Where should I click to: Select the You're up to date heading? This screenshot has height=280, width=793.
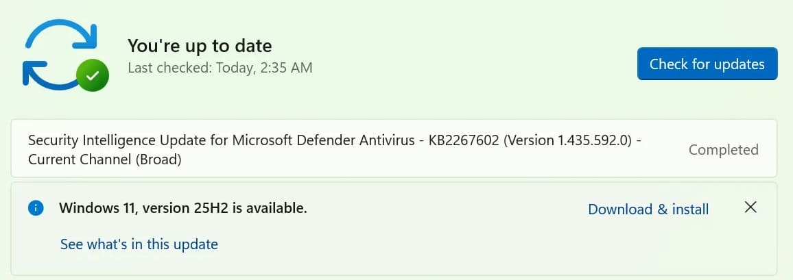click(200, 46)
